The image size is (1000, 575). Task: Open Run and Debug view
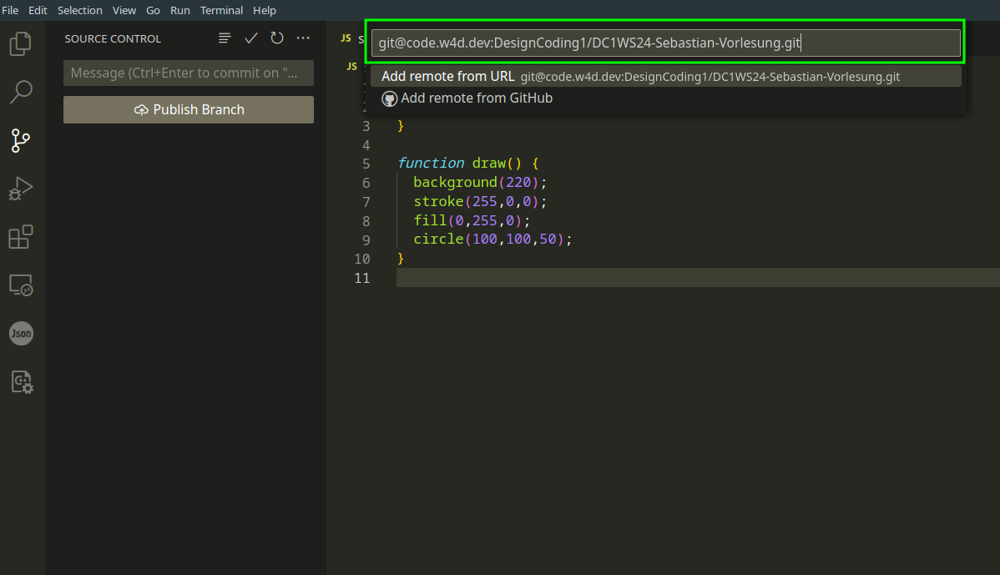pyautogui.click(x=21, y=189)
